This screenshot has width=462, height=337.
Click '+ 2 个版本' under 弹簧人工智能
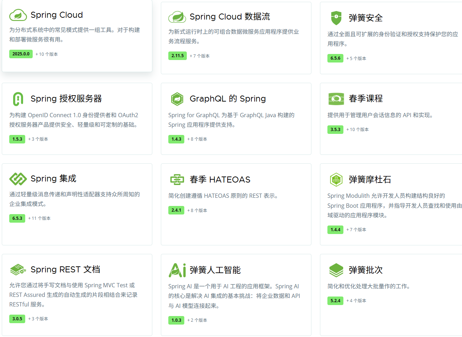(197, 320)
